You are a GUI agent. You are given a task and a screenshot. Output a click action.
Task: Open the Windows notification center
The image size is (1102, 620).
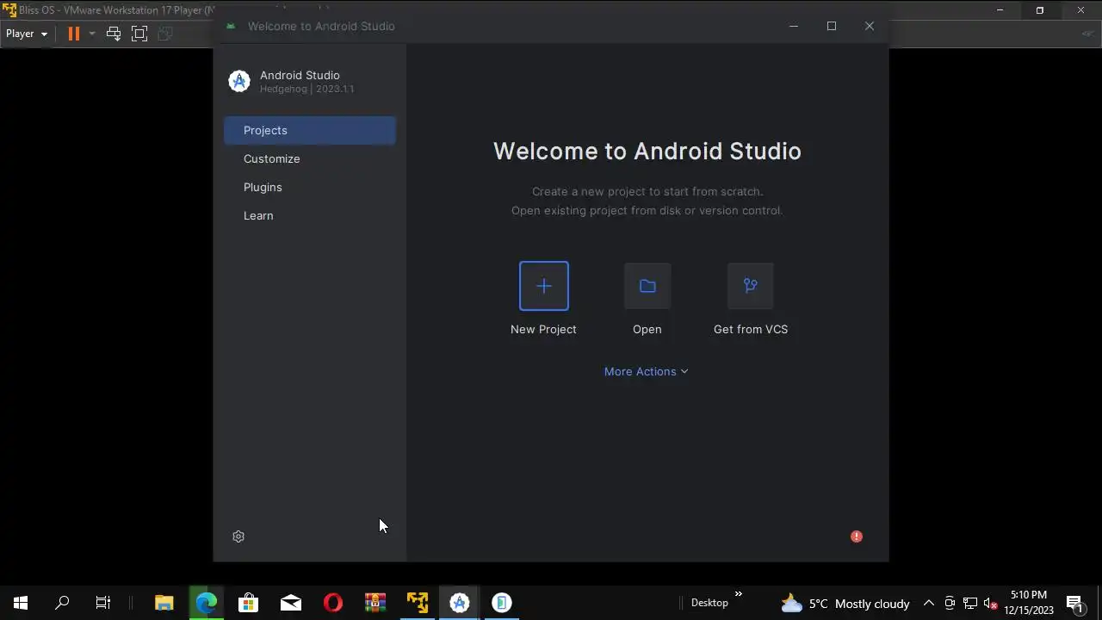(x=1074, y=603)
